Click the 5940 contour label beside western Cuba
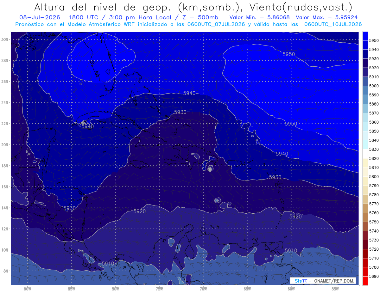The image size is (380, 293). click(x=88, y=126)
